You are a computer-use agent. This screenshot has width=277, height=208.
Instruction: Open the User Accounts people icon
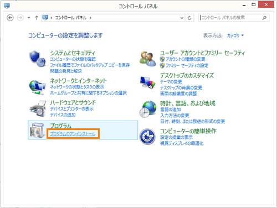148,59
